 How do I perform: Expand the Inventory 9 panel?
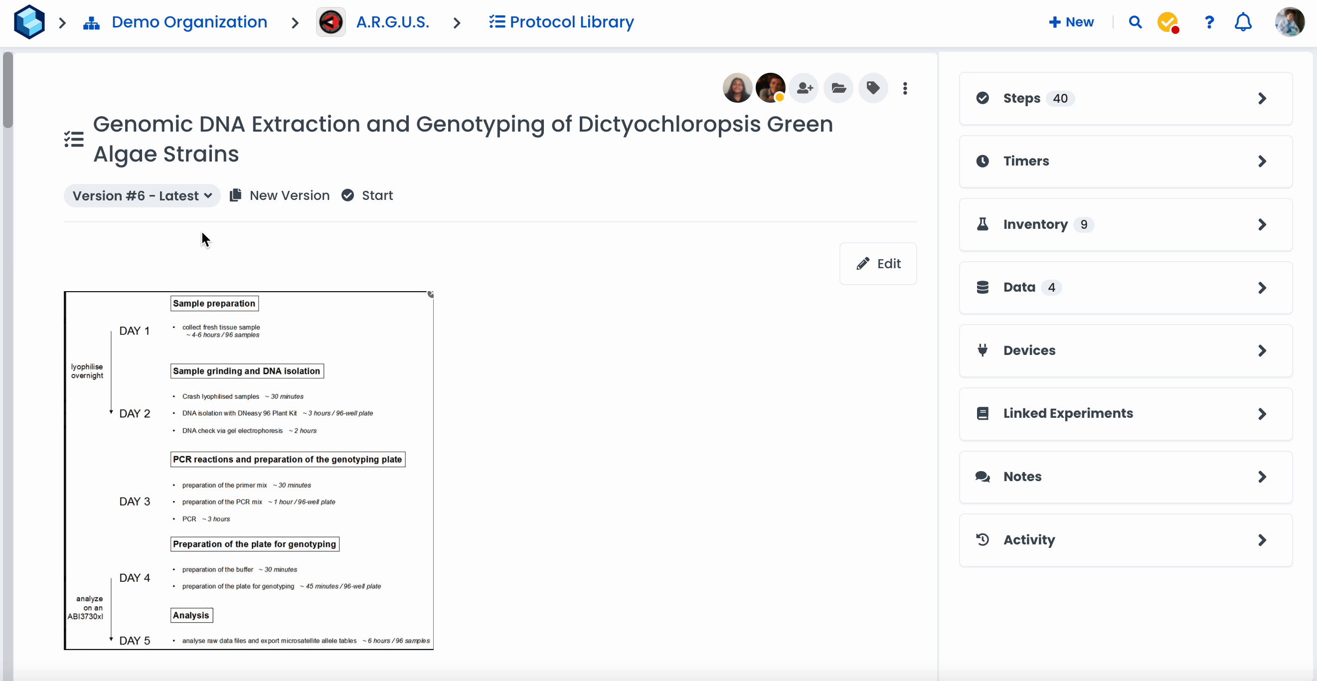coord(1125,224)
